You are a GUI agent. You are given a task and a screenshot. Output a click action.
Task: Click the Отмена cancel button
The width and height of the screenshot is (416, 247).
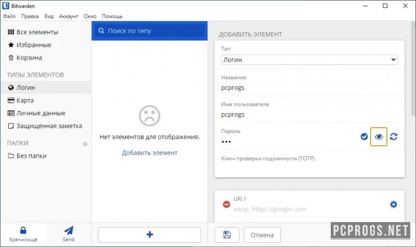coord(262,235)
